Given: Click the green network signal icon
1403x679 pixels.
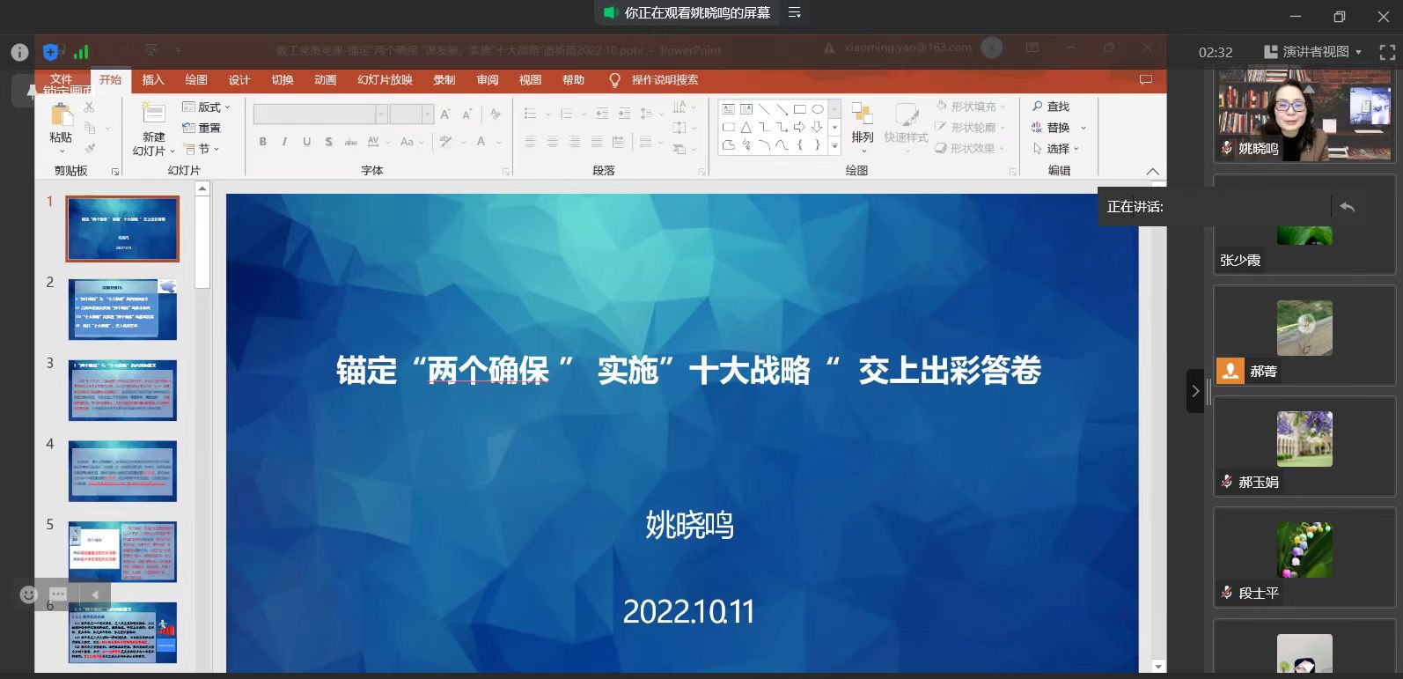Looking at the screenshot, I should tap(81, 52).
